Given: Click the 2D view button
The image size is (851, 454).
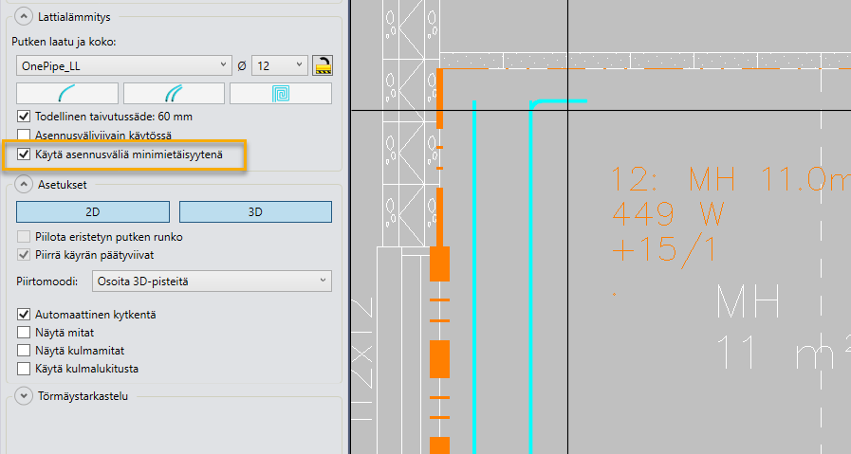Looking at the screenshot, I should click(x=93, y=212).
